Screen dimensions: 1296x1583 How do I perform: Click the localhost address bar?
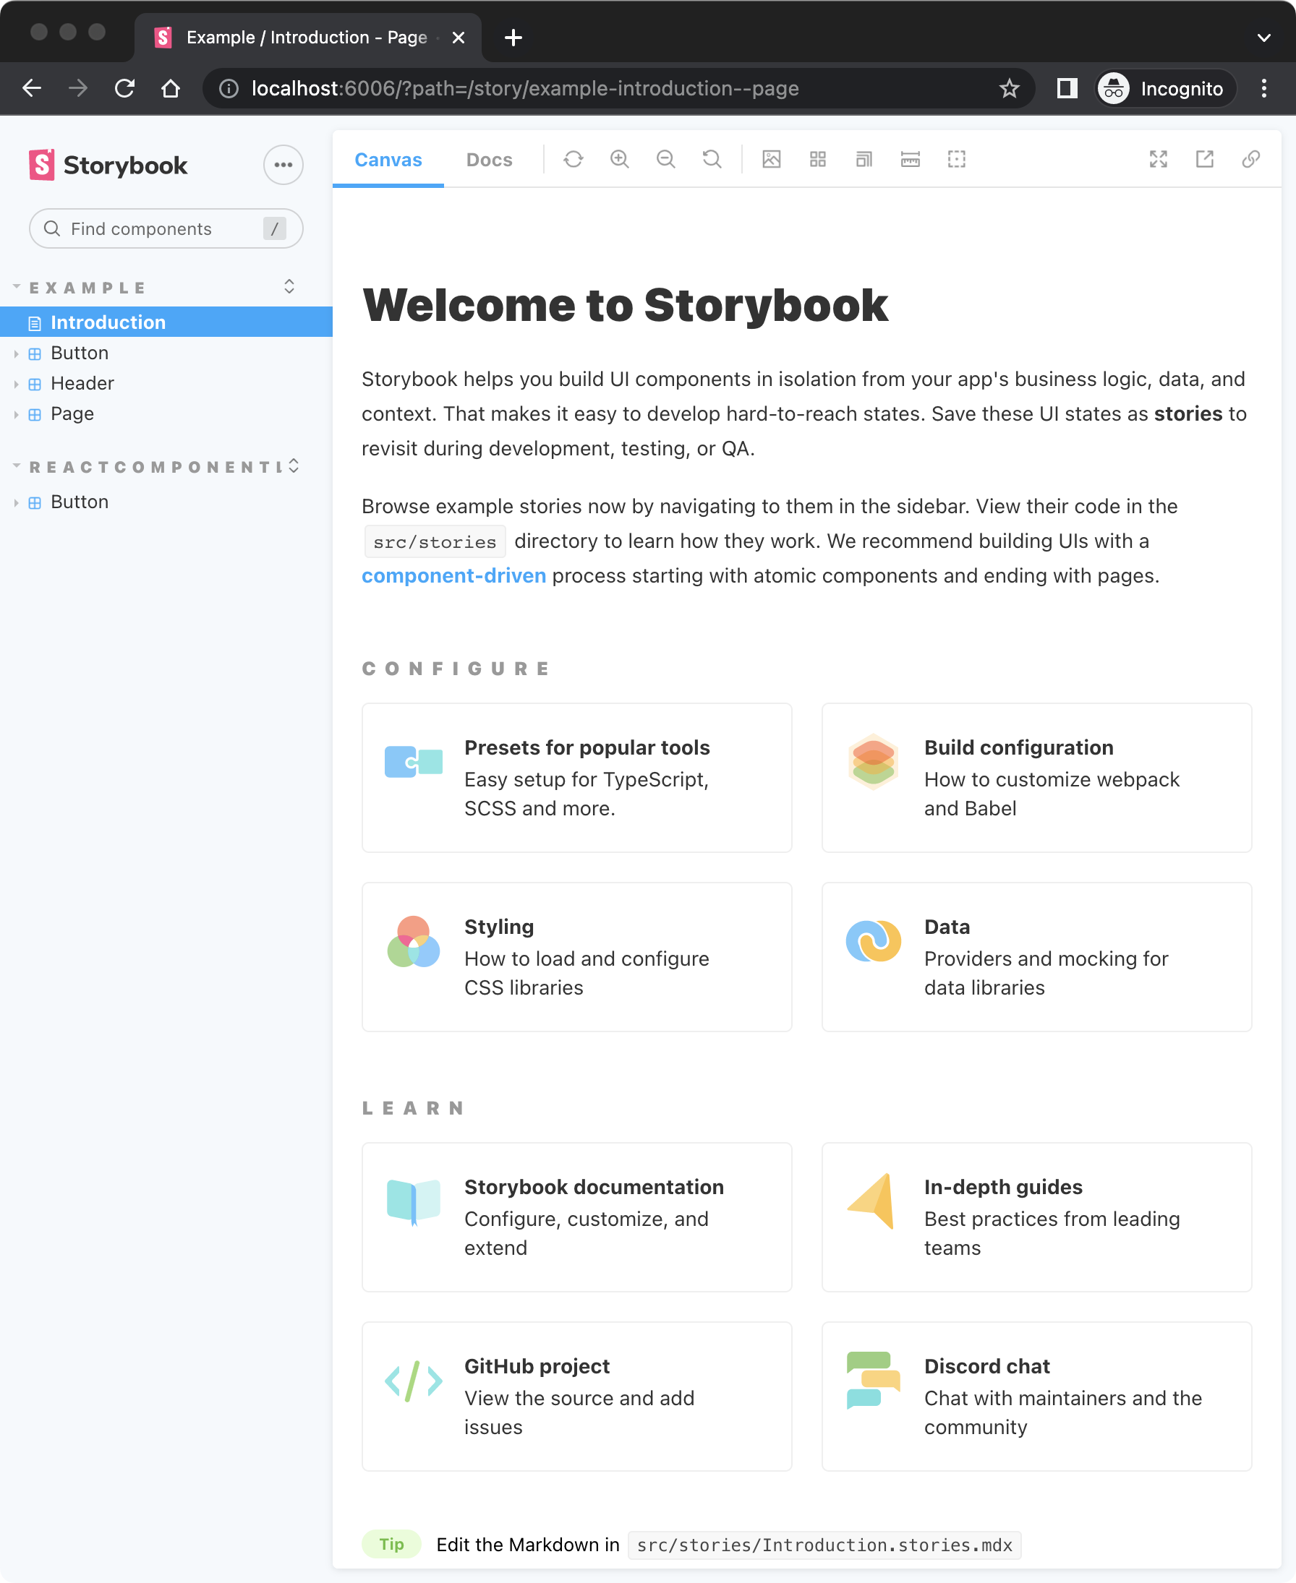coord(618,88)
